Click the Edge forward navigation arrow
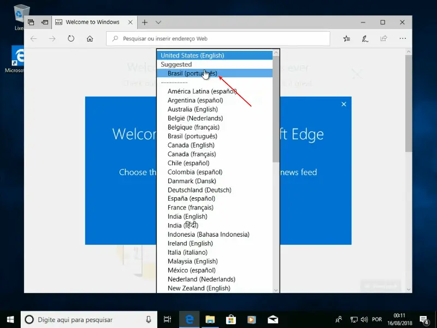The height and width of the screenshot is (328, 437). pos(52,38)
